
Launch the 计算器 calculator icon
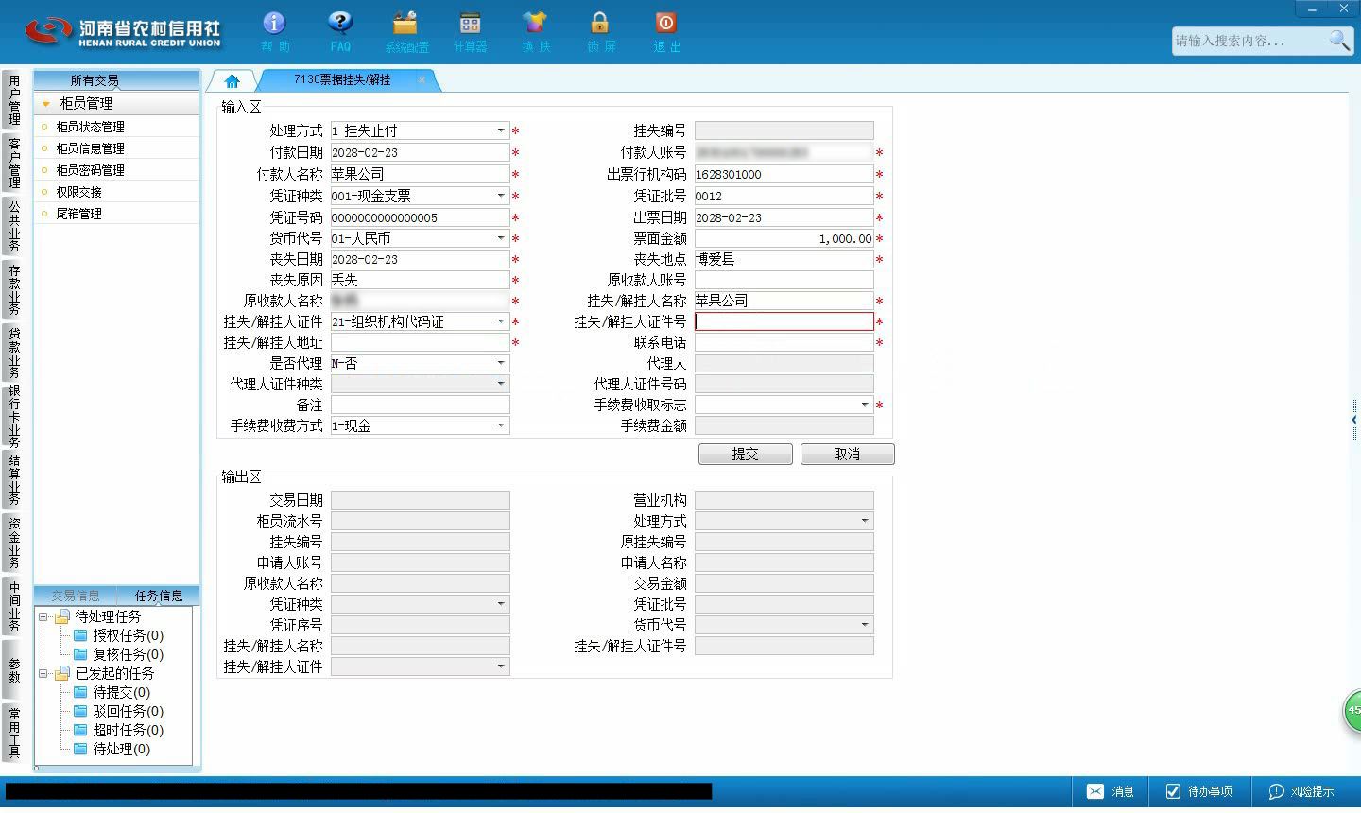(470, 23)
